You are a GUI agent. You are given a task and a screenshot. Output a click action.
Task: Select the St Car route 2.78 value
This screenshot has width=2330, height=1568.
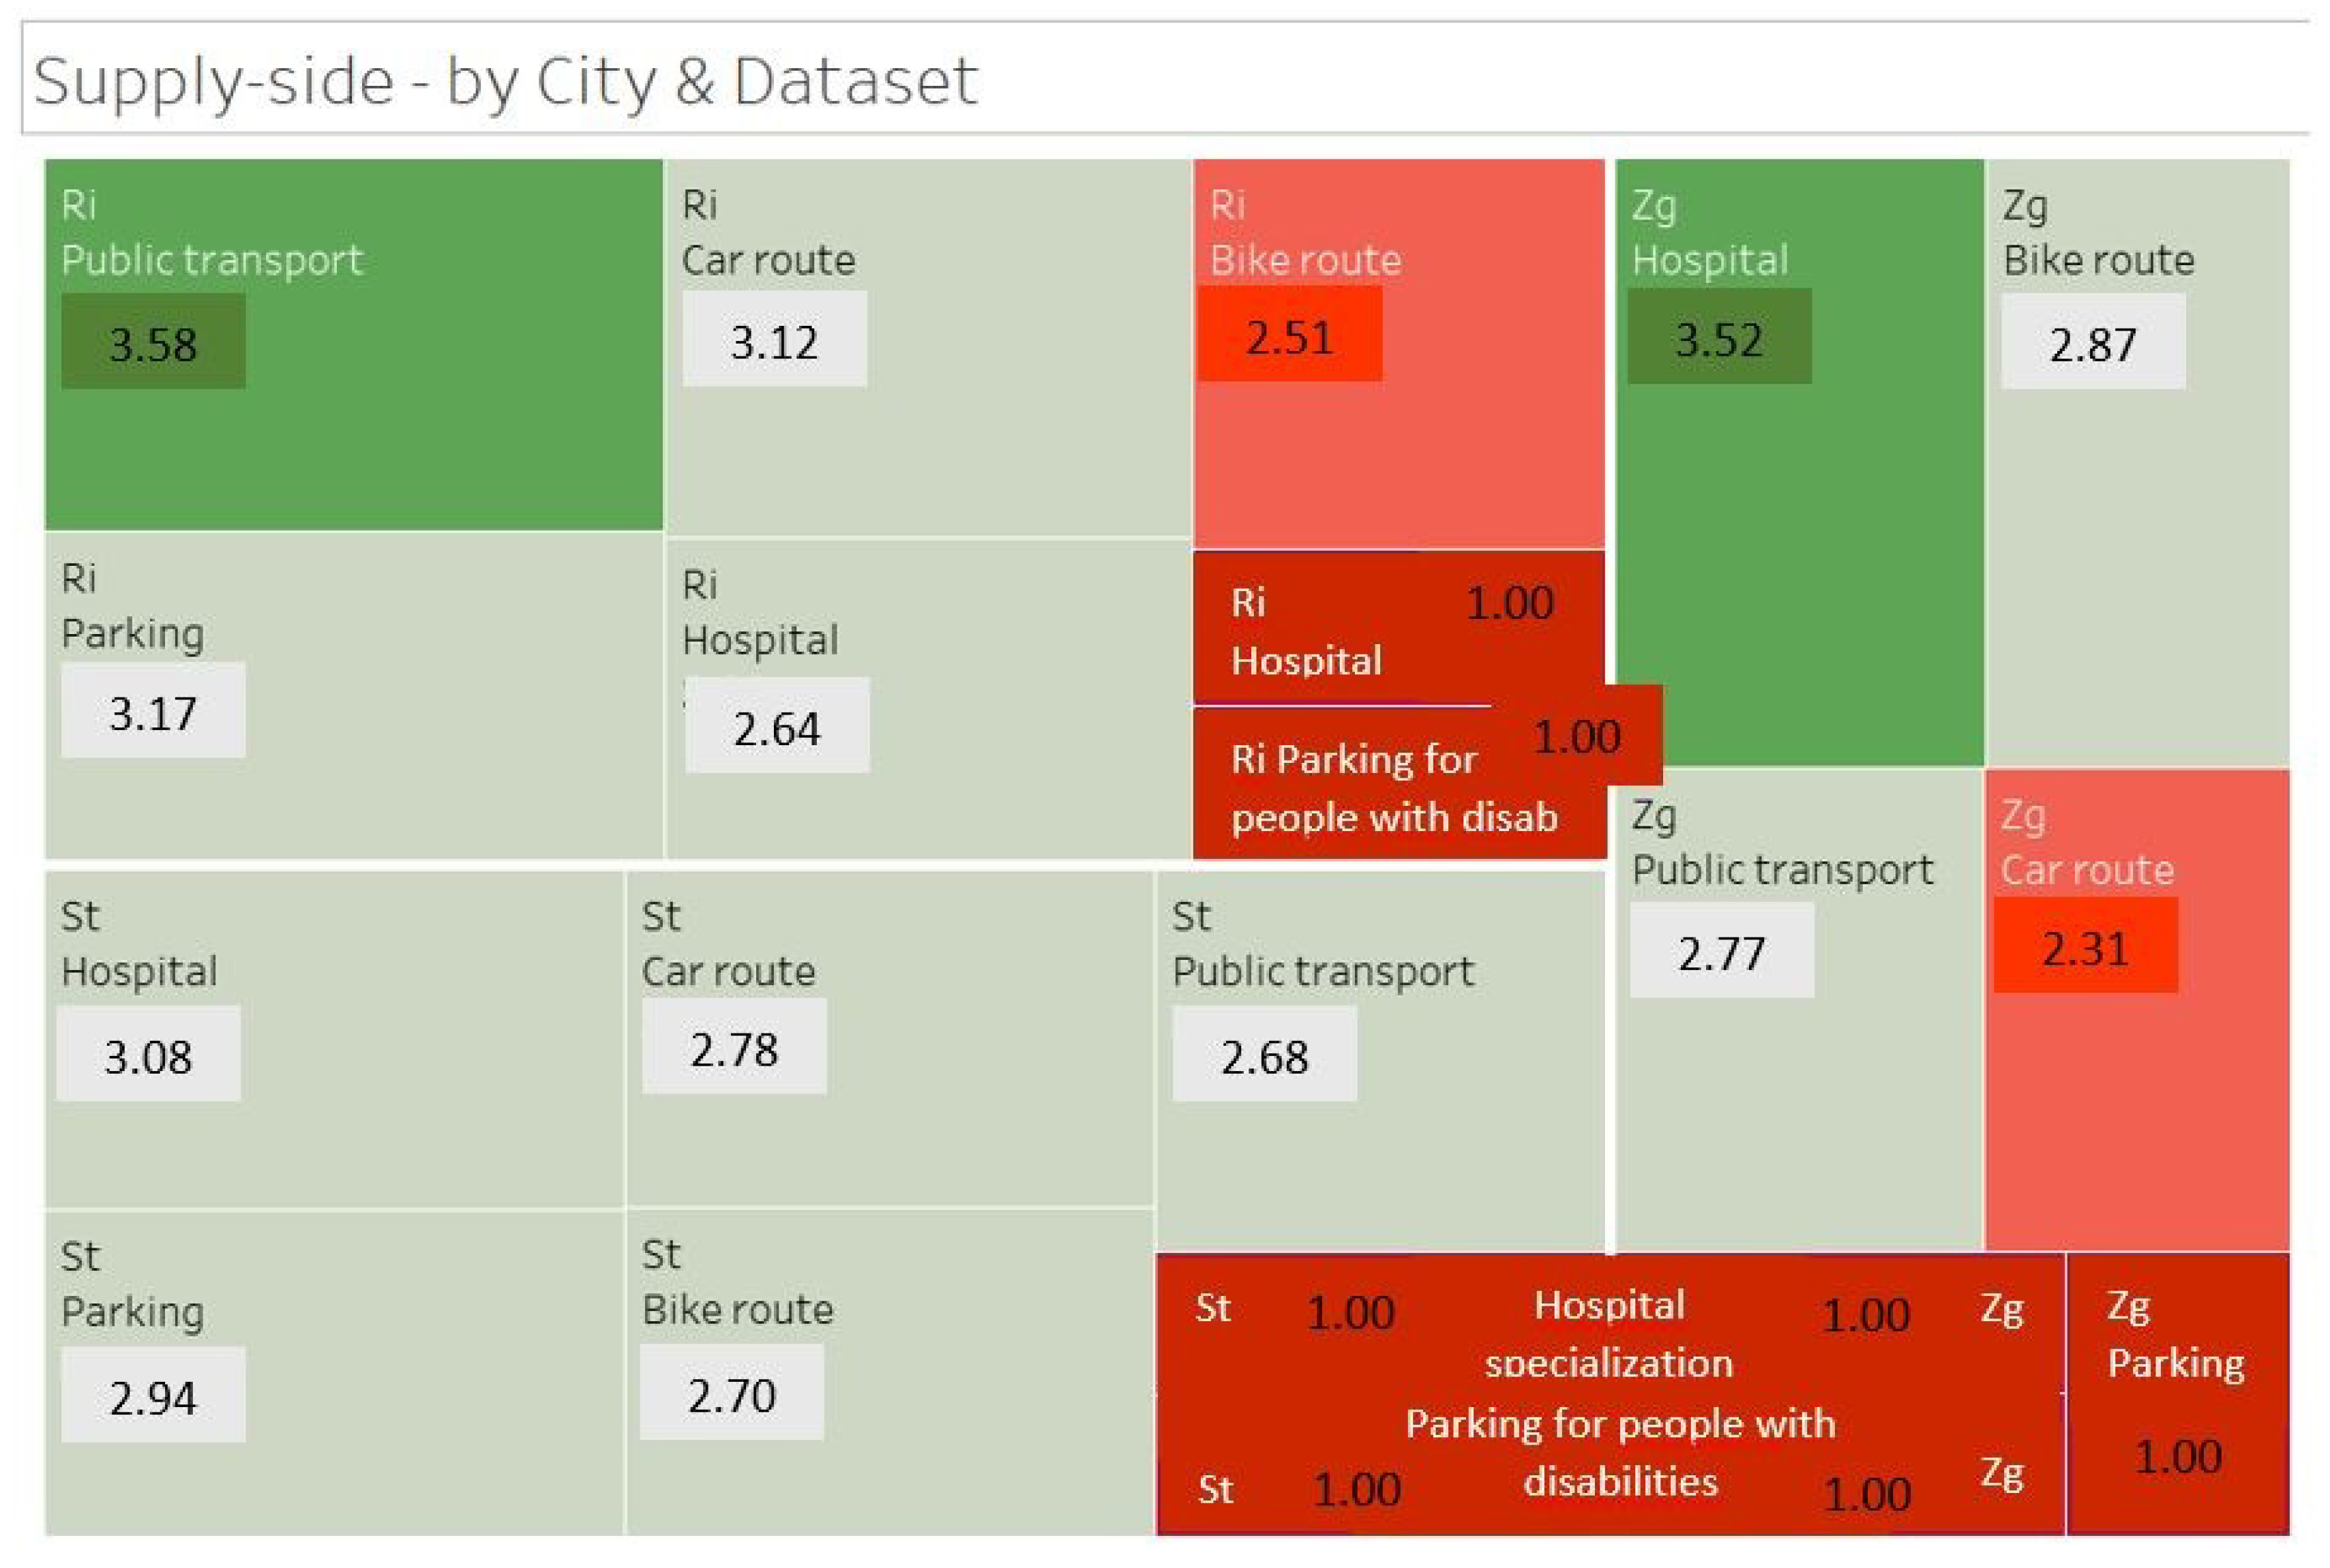(734, 1046)
